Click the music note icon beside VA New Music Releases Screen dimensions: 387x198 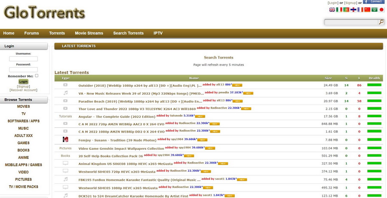point(65,93)
